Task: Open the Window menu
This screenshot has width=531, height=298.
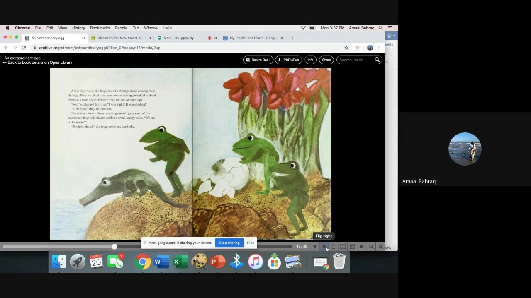Action: pyautogui.click(x=151, y=28)
